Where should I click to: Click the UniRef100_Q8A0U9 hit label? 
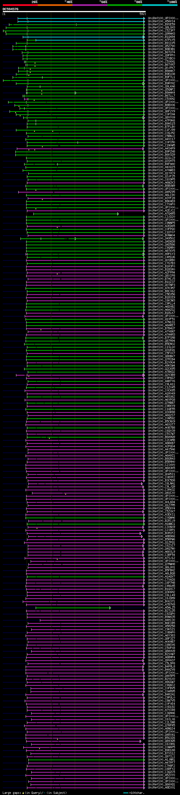coord(161,651)
